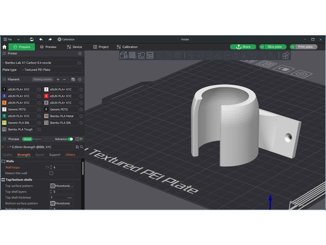
Task: Toggle the Advance switch
Action: pyautogui.click(x=71, y=139)
